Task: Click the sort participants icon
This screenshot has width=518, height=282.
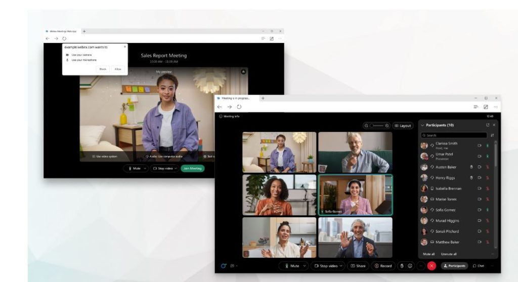Action: pyautogui.click(x=492, y=135)
